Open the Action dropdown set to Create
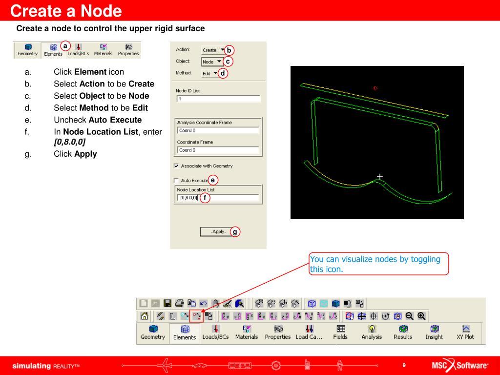 (x=213, y=50)
